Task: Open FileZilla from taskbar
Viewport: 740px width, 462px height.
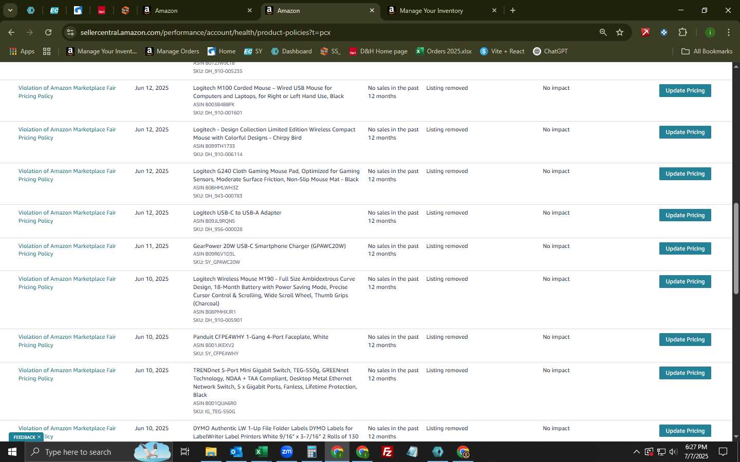Action: 387,452
